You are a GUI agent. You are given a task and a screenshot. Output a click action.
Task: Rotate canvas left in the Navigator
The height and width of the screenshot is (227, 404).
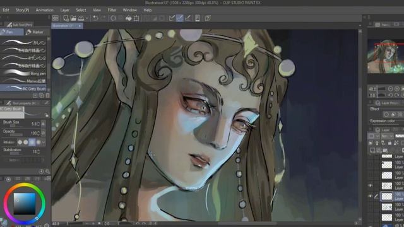[391, 95]
